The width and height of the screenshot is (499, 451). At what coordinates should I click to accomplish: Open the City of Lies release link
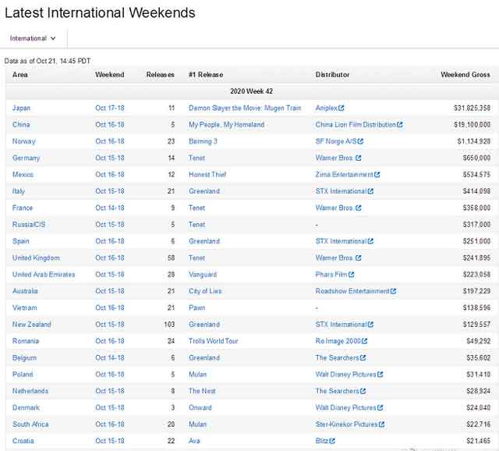point(205,291)
